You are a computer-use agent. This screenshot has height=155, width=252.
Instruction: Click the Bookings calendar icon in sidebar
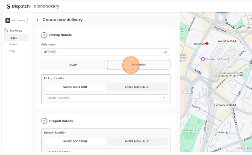point(6,30)
